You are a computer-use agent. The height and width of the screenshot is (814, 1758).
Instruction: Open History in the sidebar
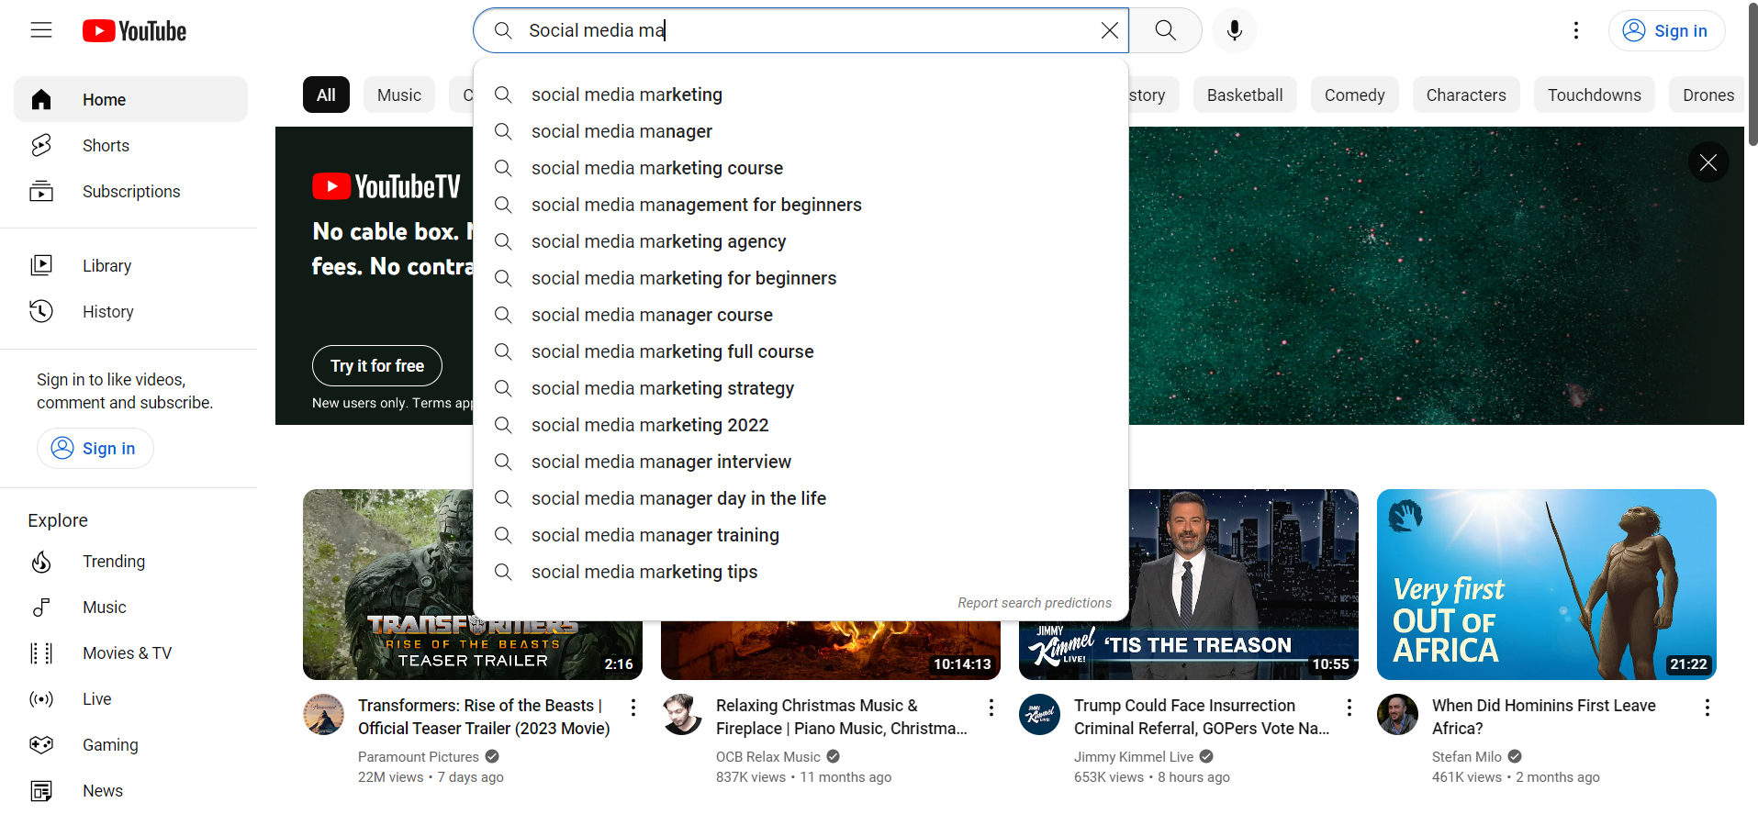tap(130, 311)
